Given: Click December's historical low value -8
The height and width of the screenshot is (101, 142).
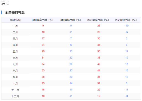Looking at the screenshot, I should click(x=127, y=96).
